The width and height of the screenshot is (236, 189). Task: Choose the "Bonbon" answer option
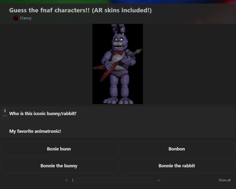tap(177, 149)
